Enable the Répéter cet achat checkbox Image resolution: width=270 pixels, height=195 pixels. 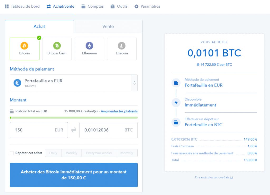click(12, 153)
